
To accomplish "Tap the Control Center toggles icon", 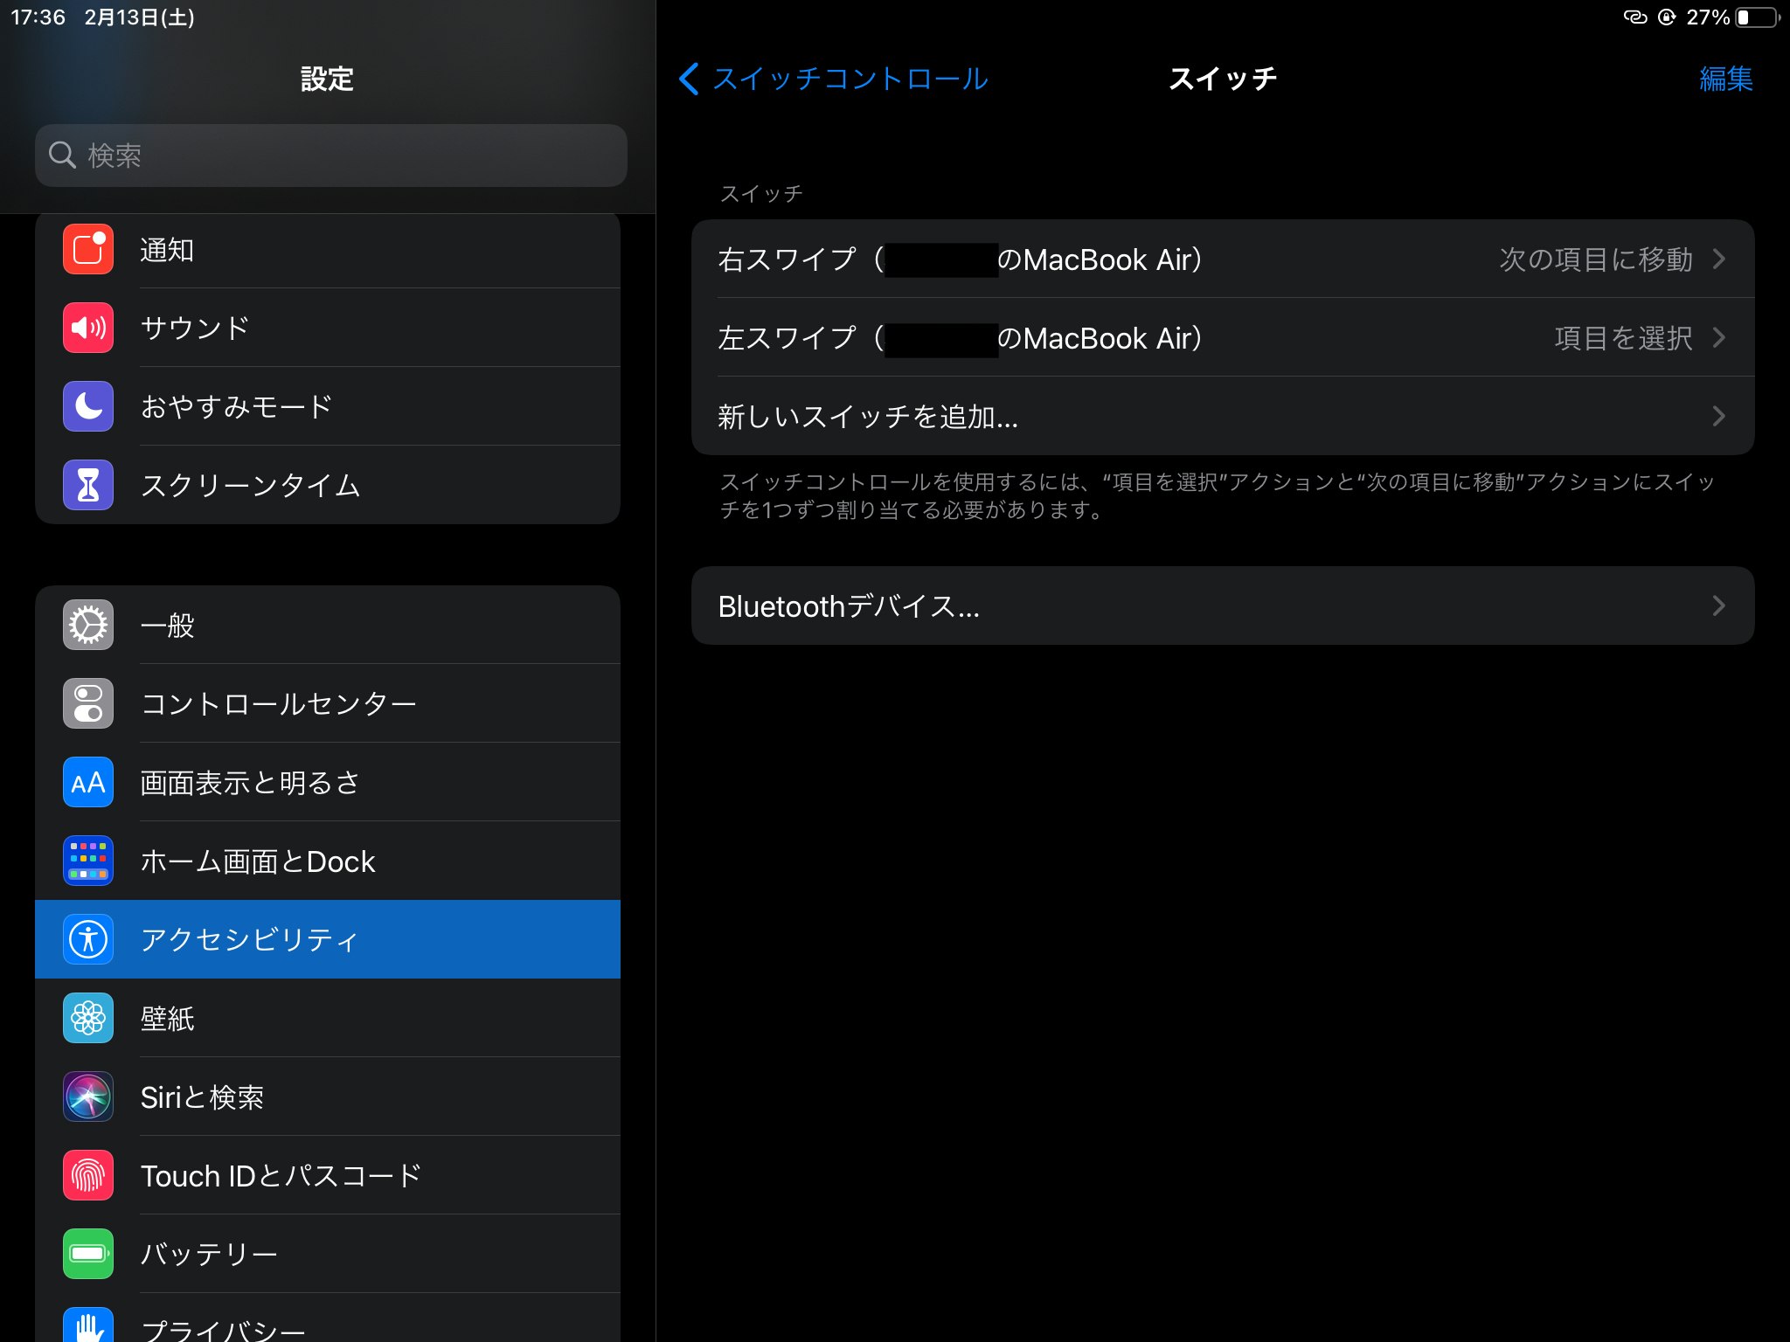I will (88, 703).
